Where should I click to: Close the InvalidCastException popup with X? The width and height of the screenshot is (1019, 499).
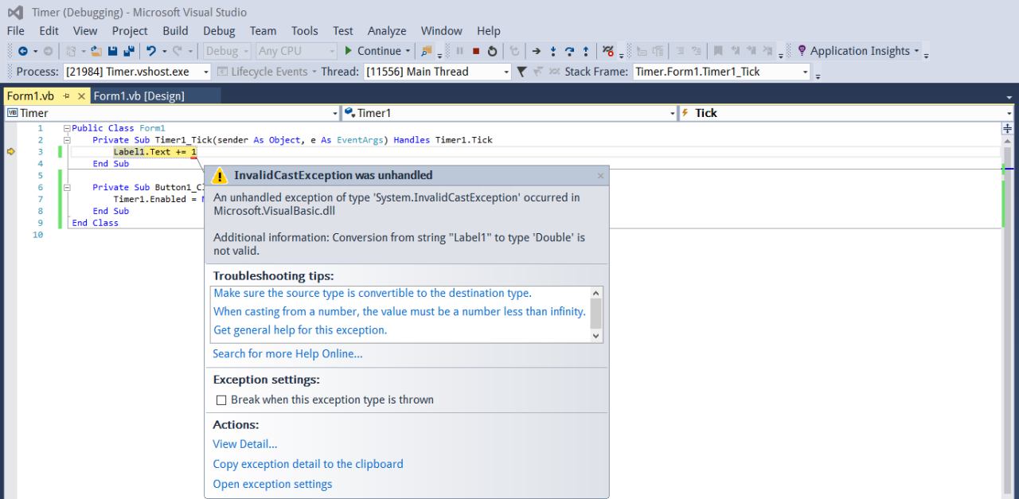click(x=600, y=176)
